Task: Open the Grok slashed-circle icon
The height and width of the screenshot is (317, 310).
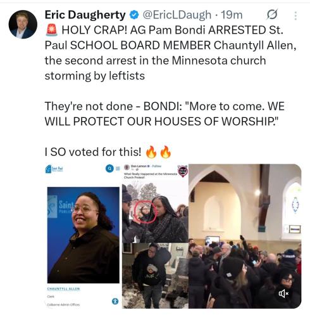Action: coord(272,15)
